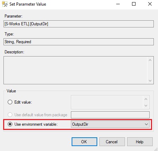Viewport: 158px width, 151px height.
Task: Click the default value from package text field
Action: tap(110, 115)
